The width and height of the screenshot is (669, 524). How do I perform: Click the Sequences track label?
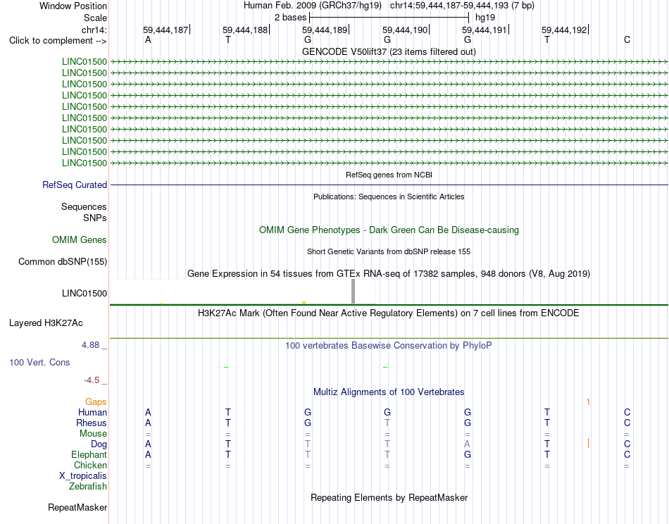(x=84, y=206)
